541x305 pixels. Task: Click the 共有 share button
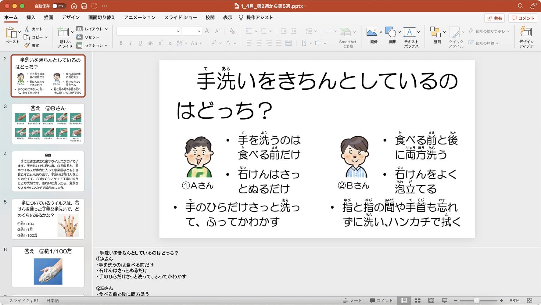coord(494,18)
